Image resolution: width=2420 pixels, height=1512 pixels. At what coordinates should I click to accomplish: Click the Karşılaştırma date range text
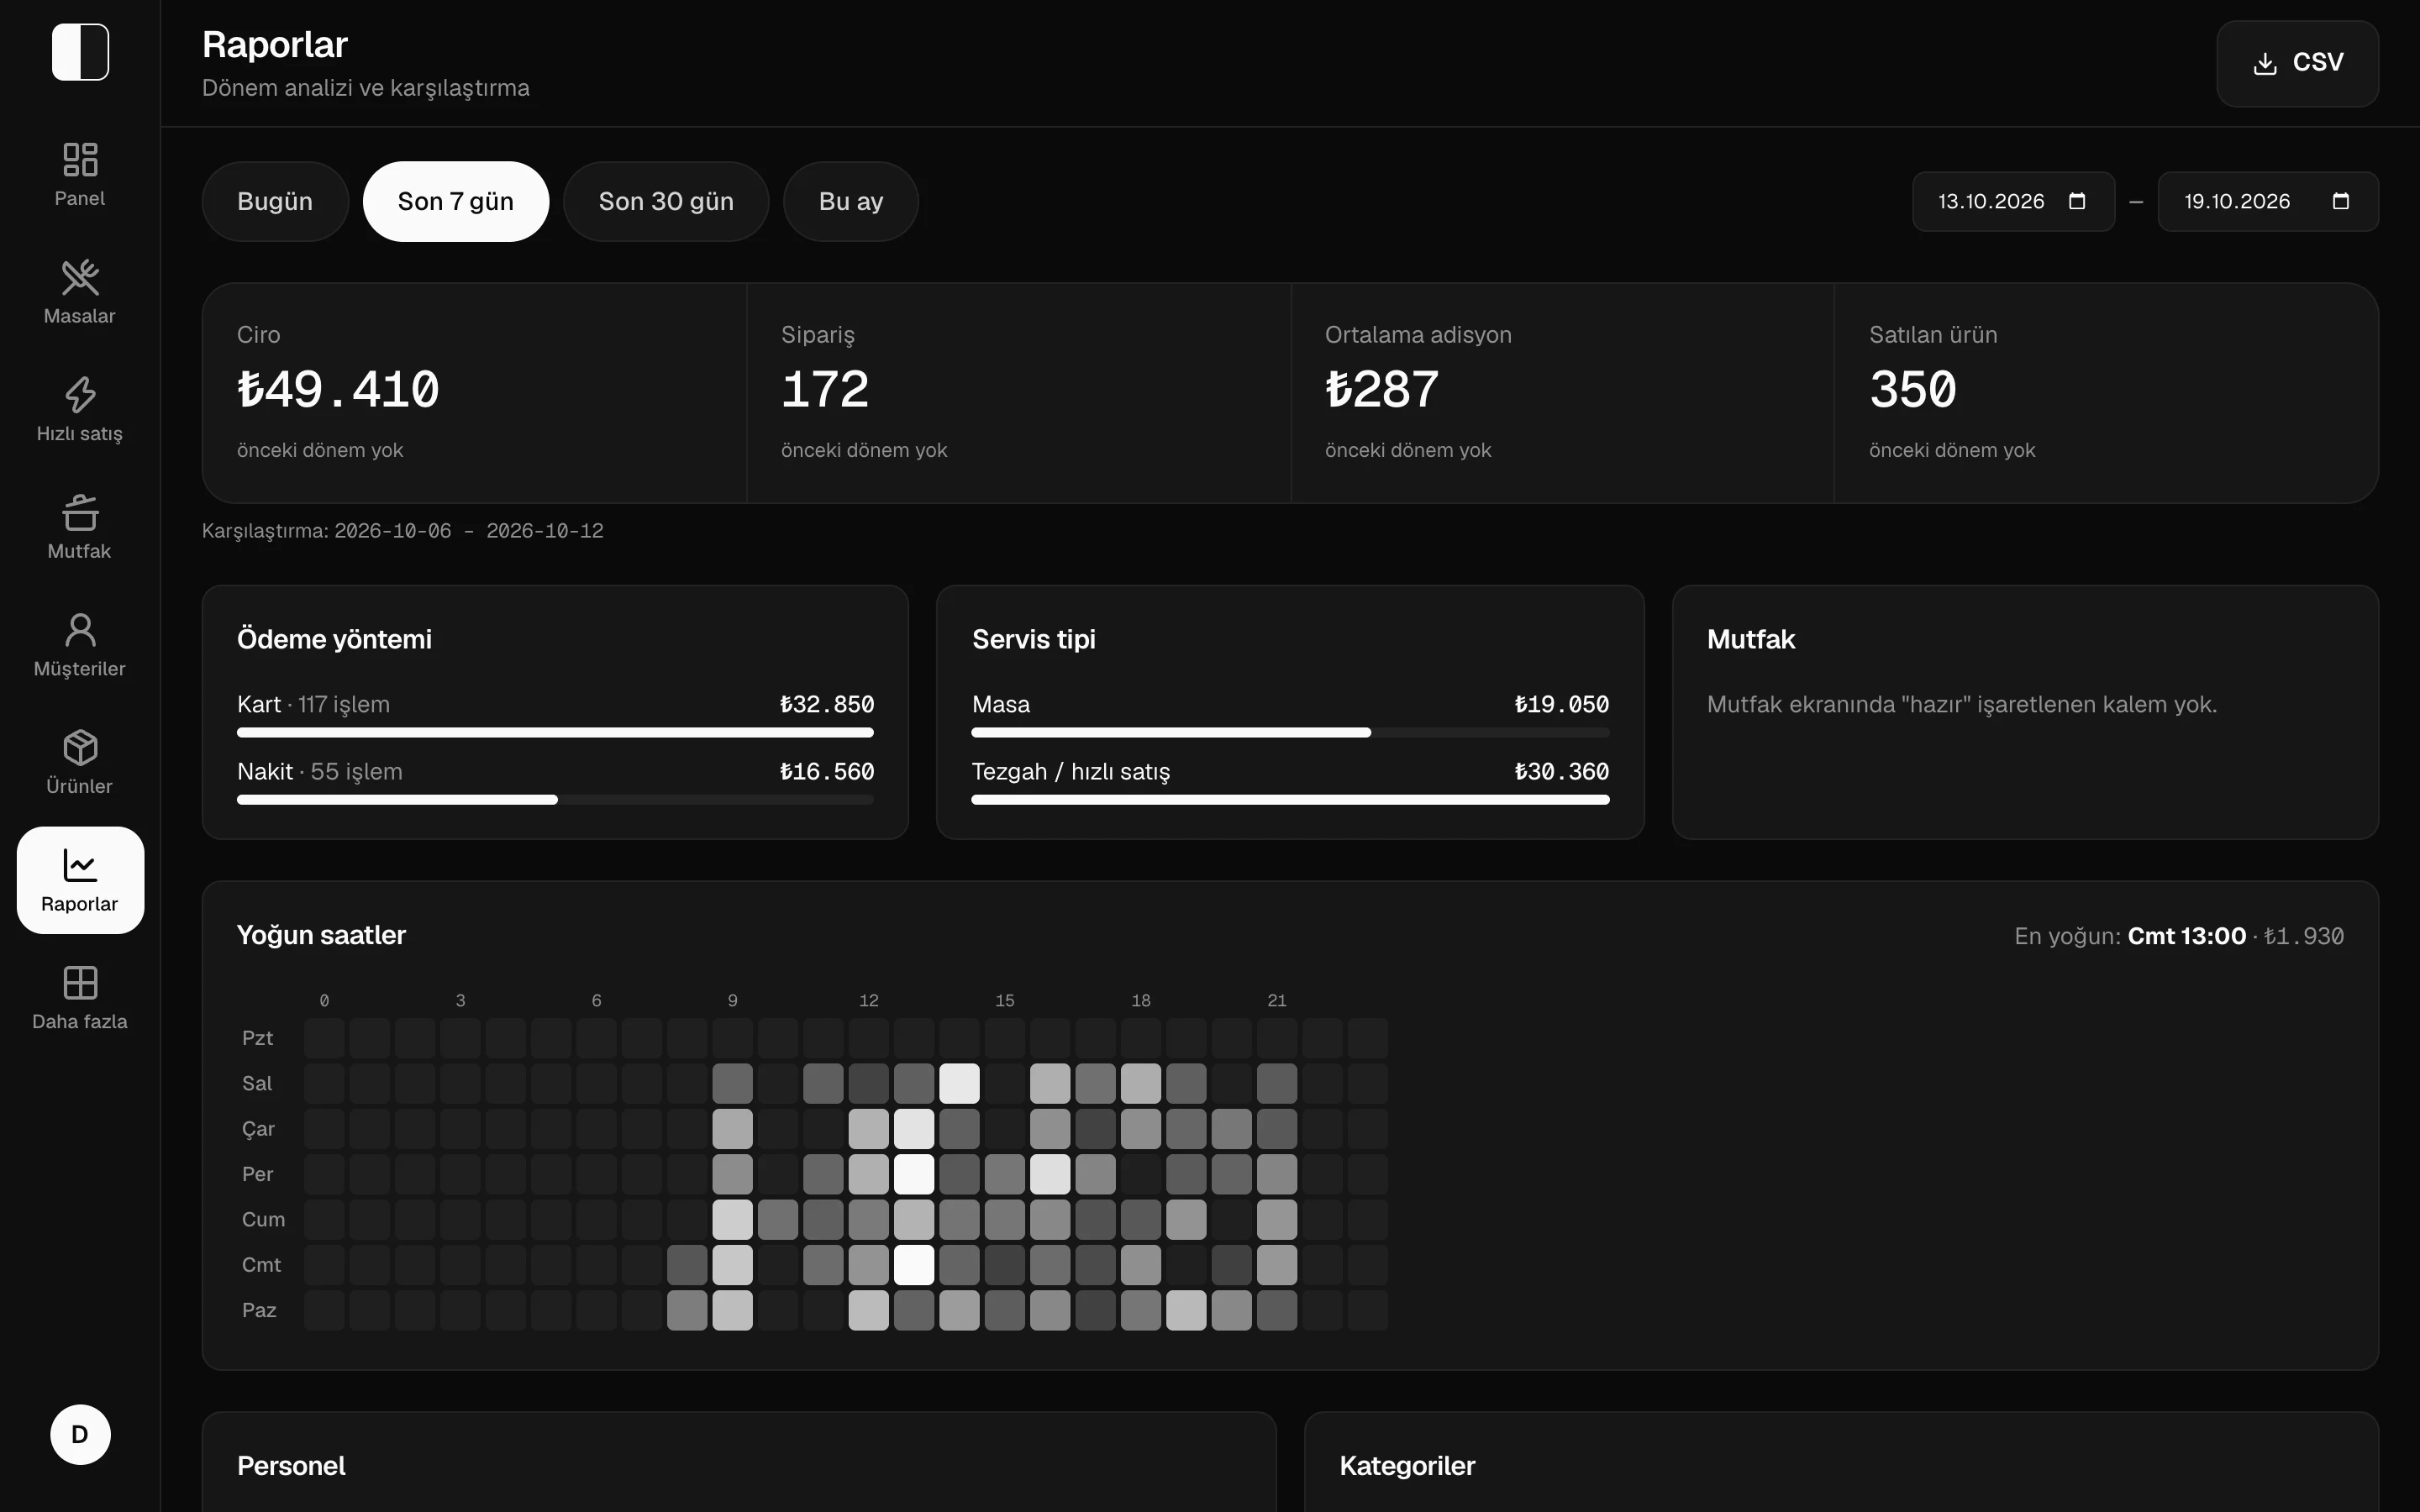(403, 531)
